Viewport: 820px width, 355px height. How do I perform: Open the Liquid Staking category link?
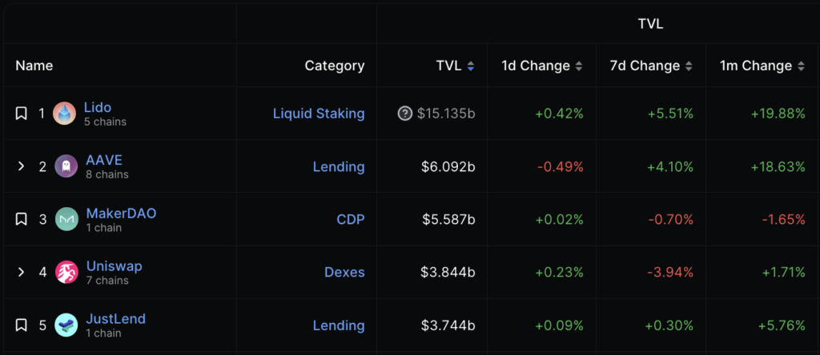tap(319, 114)
